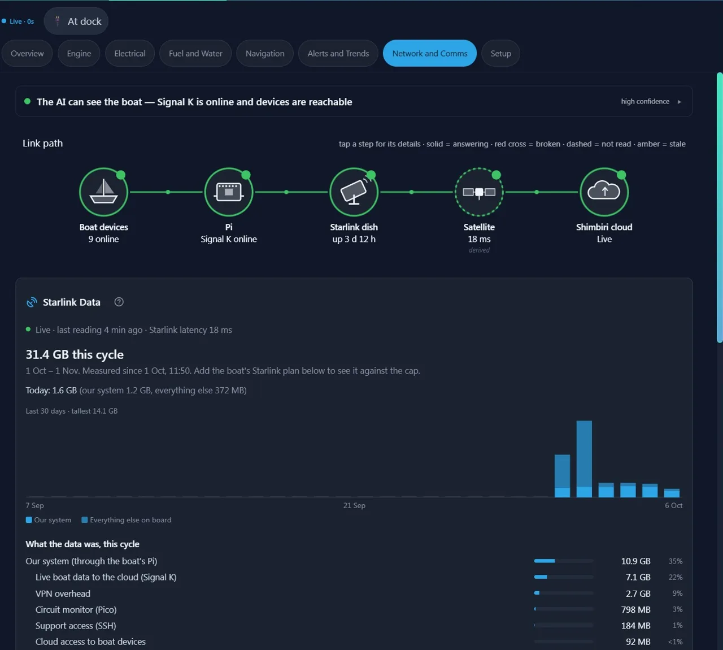Click the 'derived' note under Satellite
Screen dimensions: 723x650
tap(479, 250)
